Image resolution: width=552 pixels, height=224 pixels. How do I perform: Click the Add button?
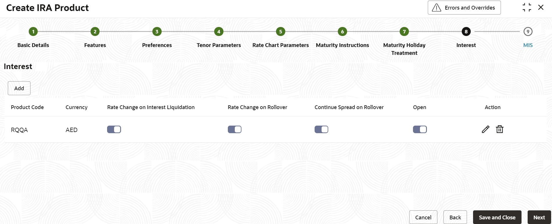(19, 88)
